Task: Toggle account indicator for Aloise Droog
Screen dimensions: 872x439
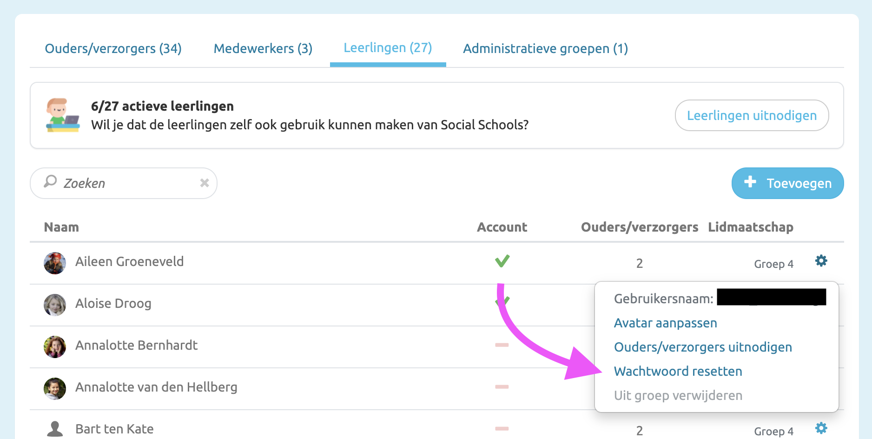Action: [x=502, y=301]
